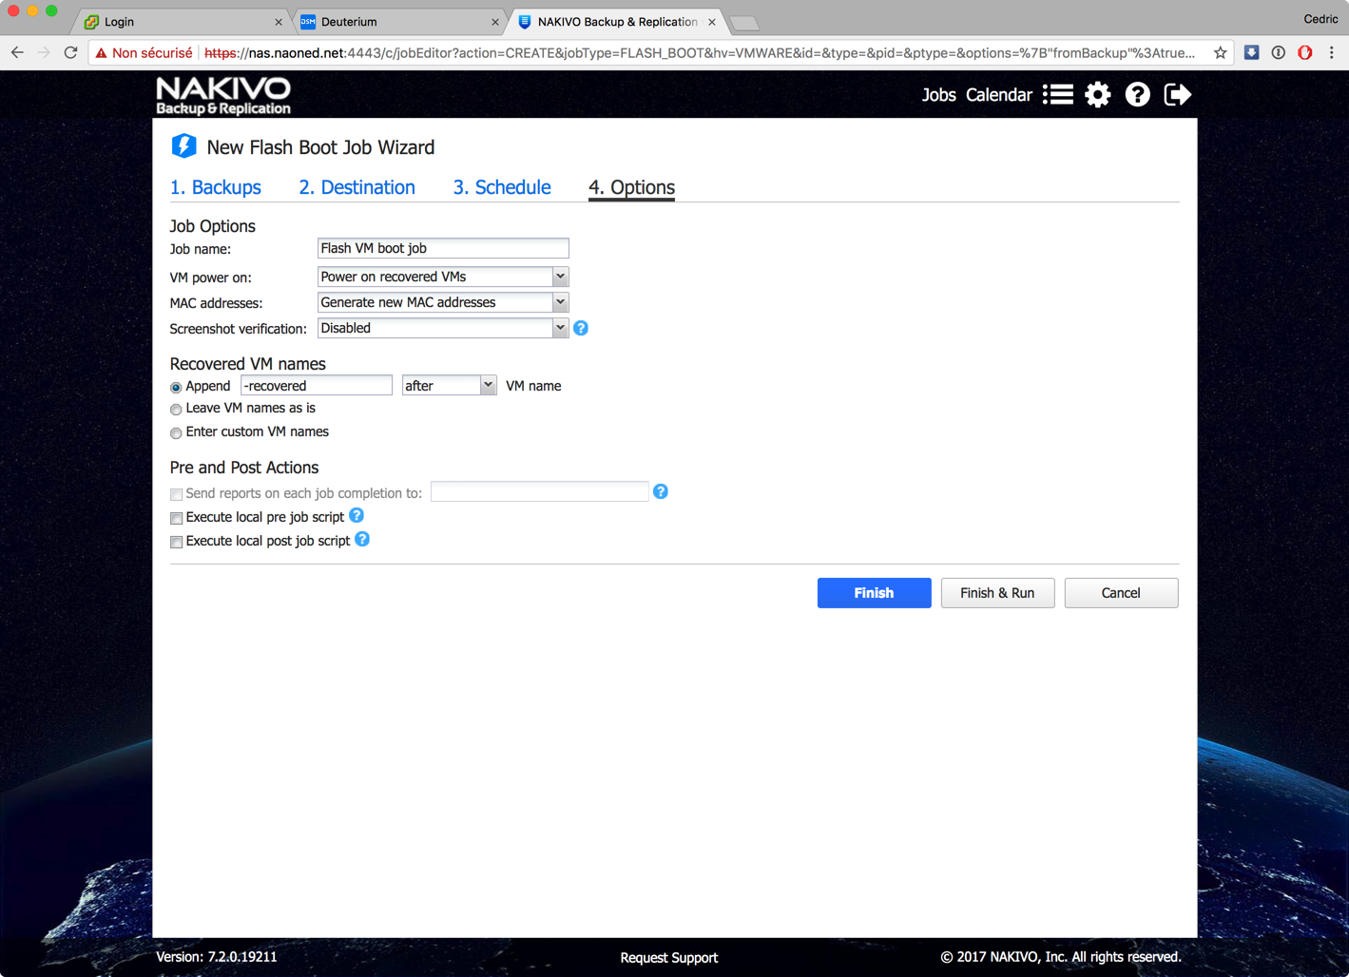Click the report email address field
This screenshot has height=977, width=1349.
tap(540, 491)
